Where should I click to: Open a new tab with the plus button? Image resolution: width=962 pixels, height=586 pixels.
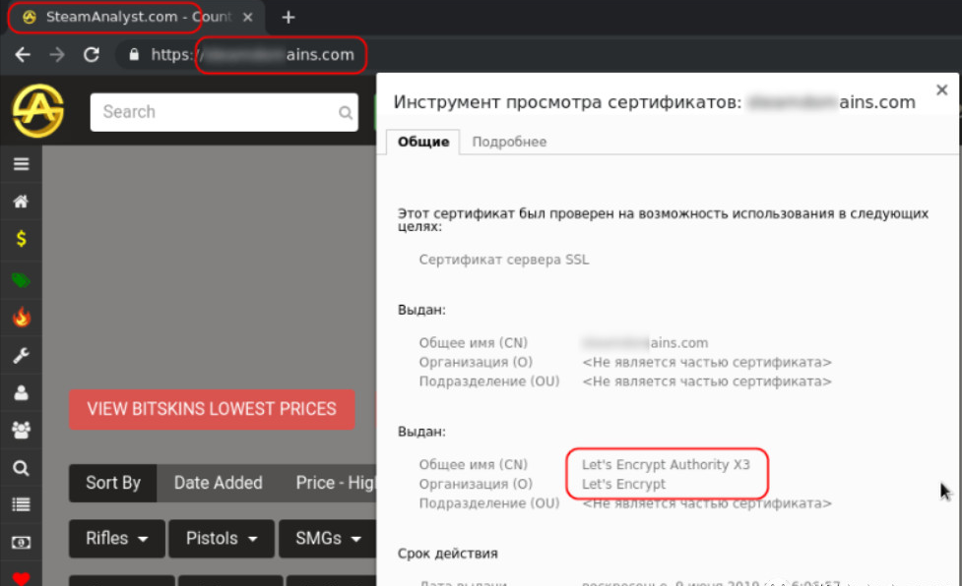click(289, 18)
